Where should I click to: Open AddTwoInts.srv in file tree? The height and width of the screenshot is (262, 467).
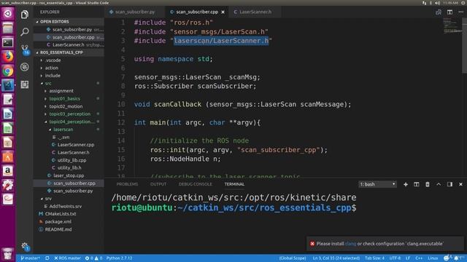coord(65,206)
